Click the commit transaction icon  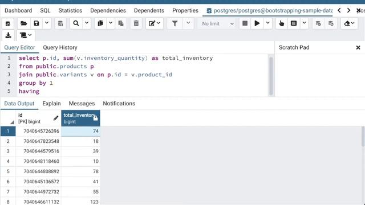318,23
